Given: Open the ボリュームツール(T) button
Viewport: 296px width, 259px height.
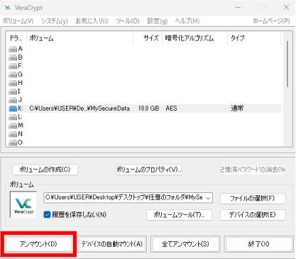Looking at the screenshot, I should click(x=179, y=215).
